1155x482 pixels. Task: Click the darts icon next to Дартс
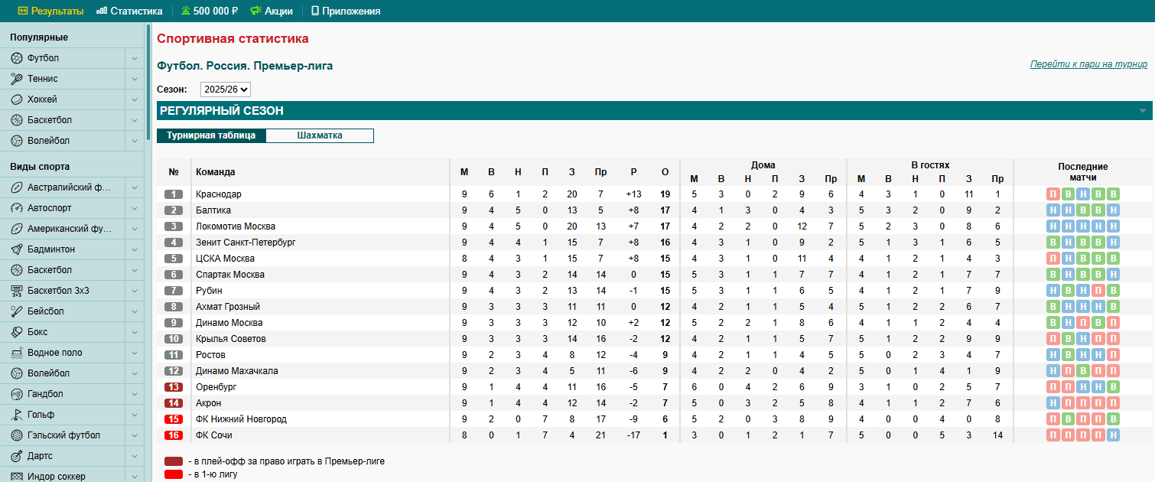pyautogui.click(x=17, y=456)
